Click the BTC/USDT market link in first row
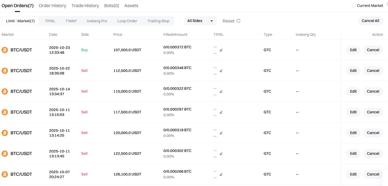388x186 pixels. (21, 50)
